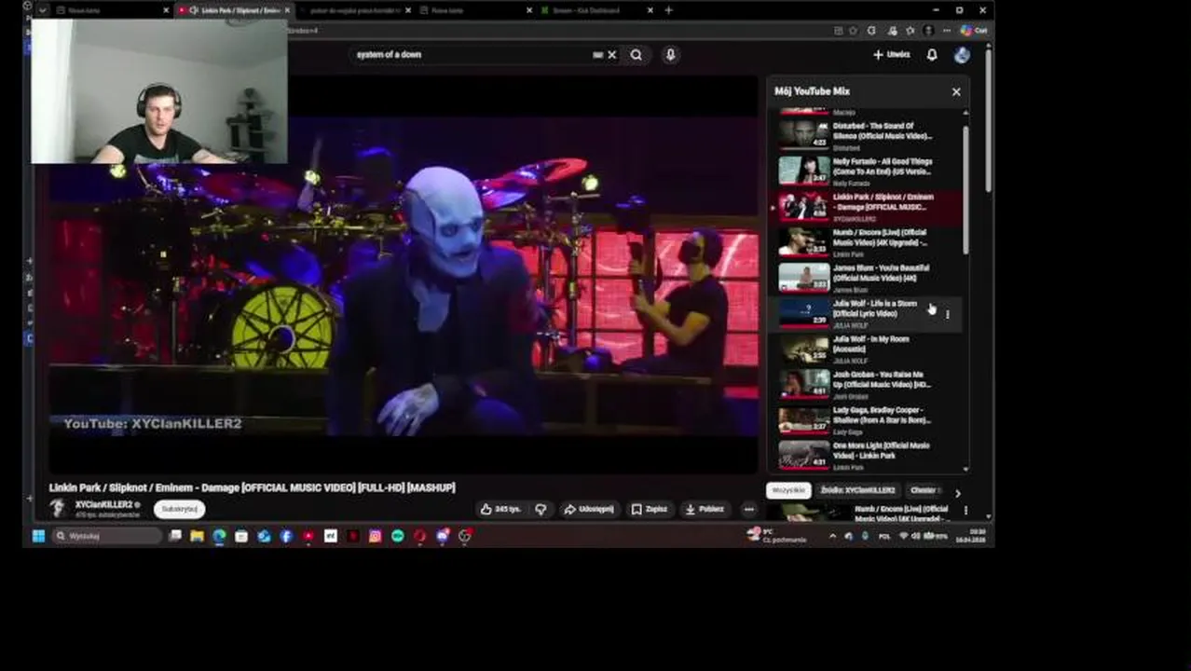The image size is (1191, 671).
Task: Play Lady Gaga, Bradley Cooper - Shallow
Action: (867, 419)
